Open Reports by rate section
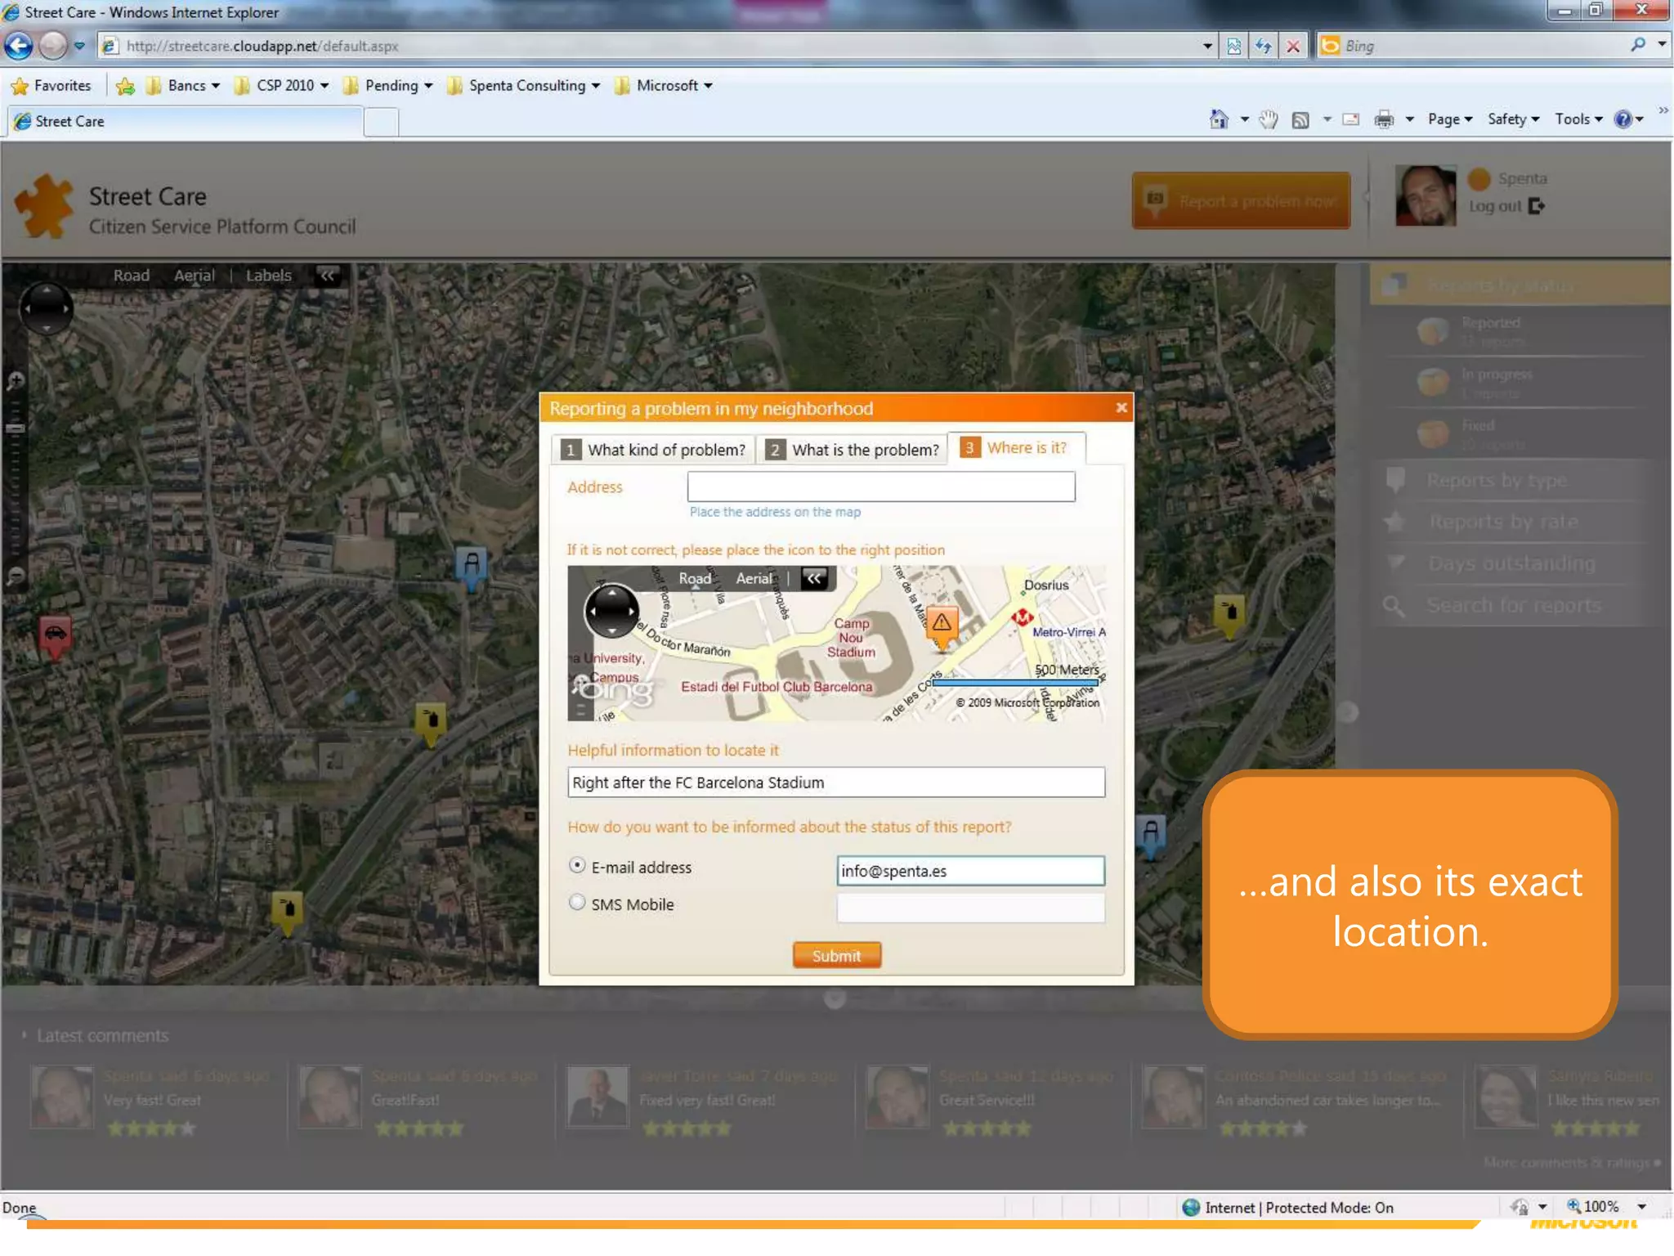Image resolution: width=1674 pixels, height=1256 pixels. tap(1503, 522)
